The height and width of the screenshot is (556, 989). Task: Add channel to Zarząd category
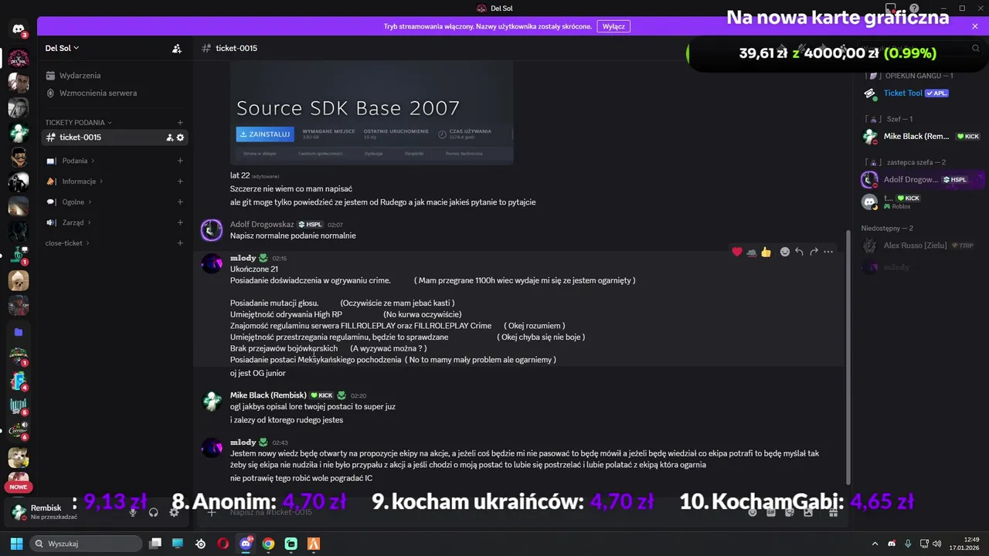point(180,222)
